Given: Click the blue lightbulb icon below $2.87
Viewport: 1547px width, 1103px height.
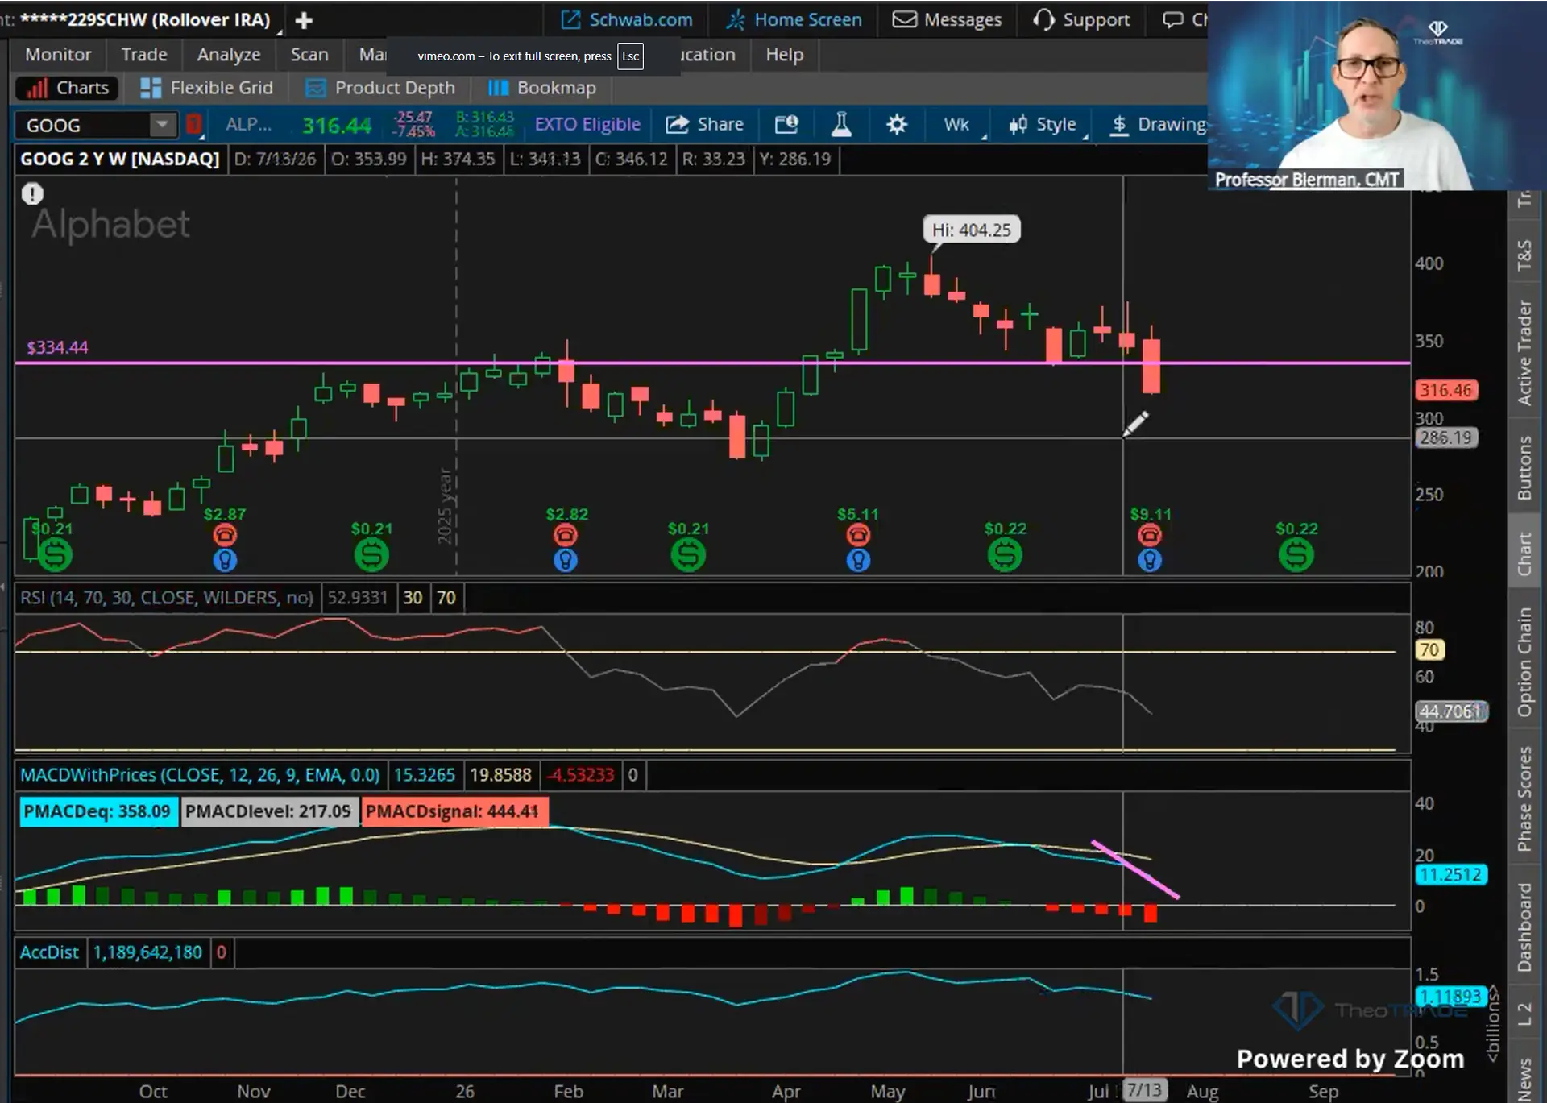Looking at the screenshot, I should coord(225,560).
